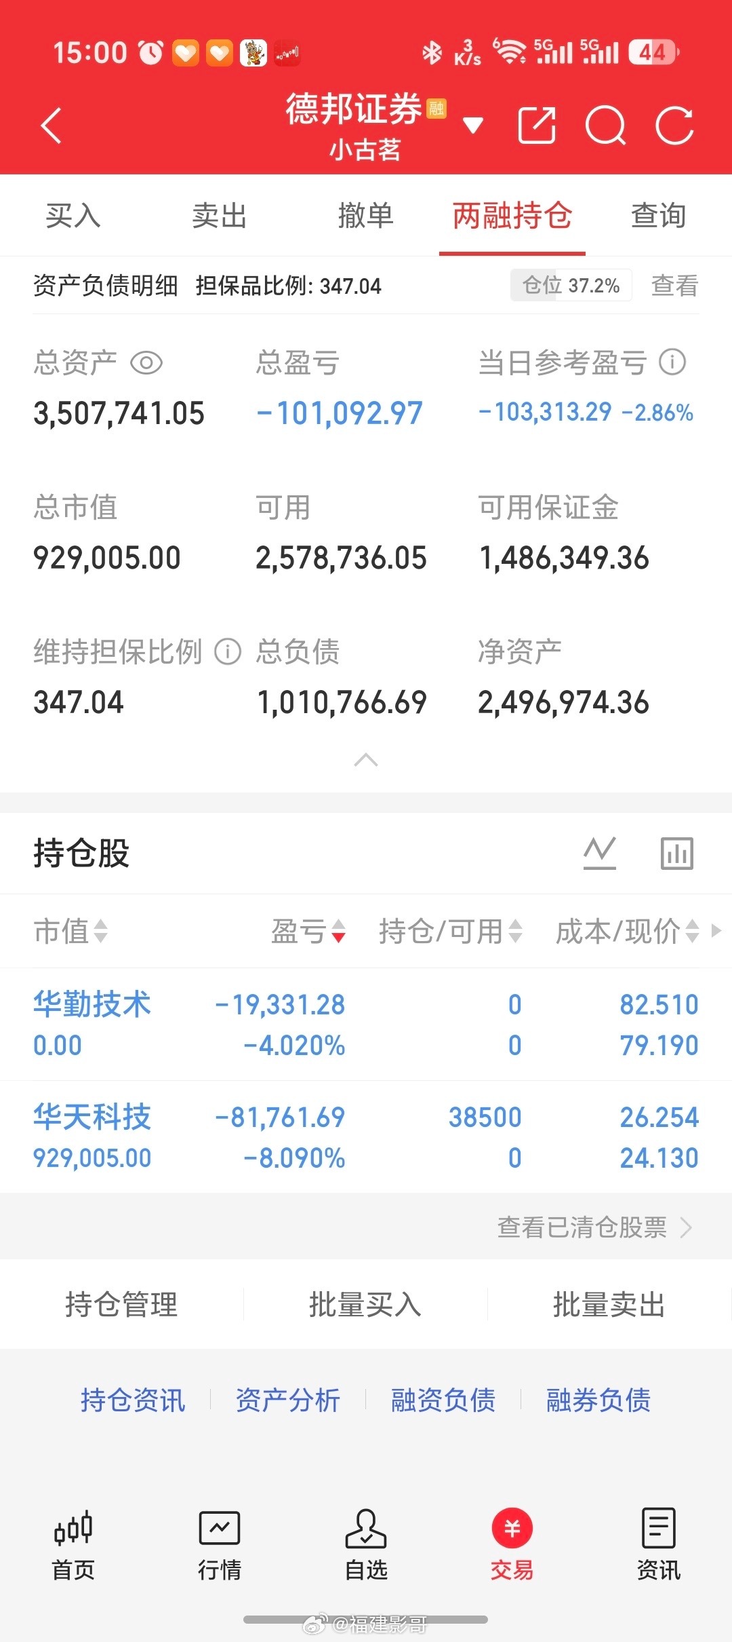Tap the 可用保证金 value 1,486,349.36
Viewport: 732px width, 1642px height.
point(564,558)
